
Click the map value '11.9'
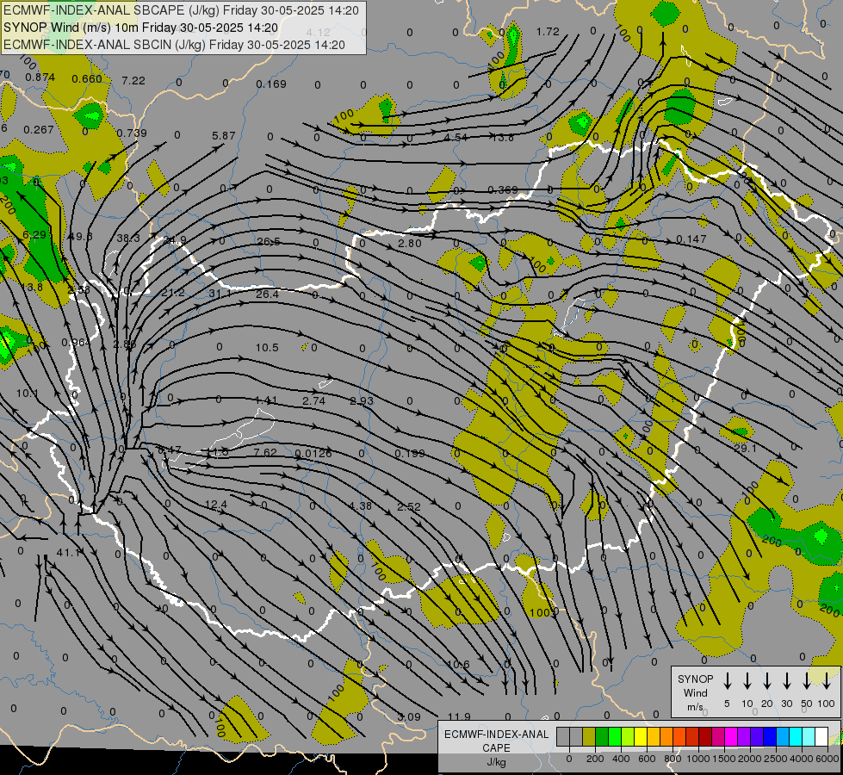(459, 716)
